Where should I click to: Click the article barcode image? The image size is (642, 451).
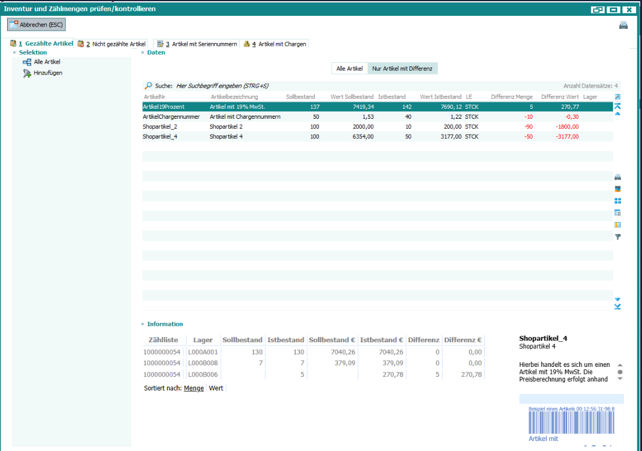571,422
